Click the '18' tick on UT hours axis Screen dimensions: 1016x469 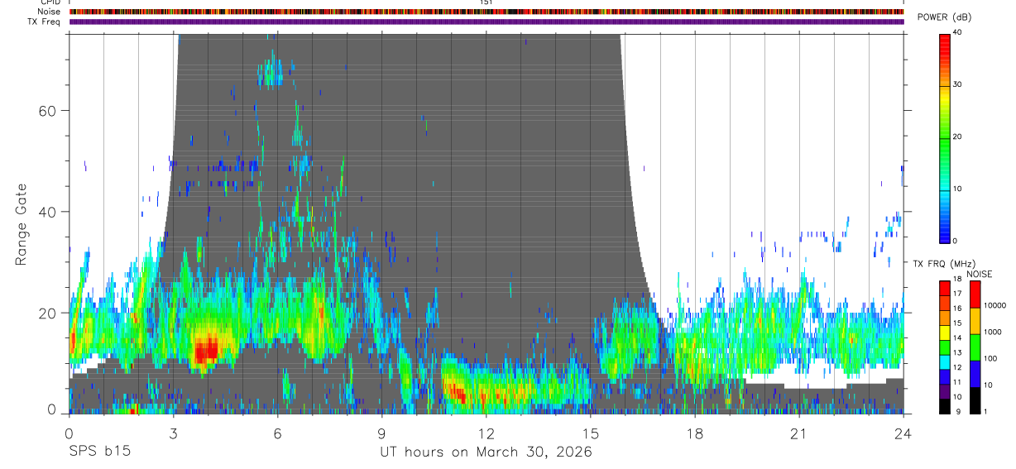(694, 433)
